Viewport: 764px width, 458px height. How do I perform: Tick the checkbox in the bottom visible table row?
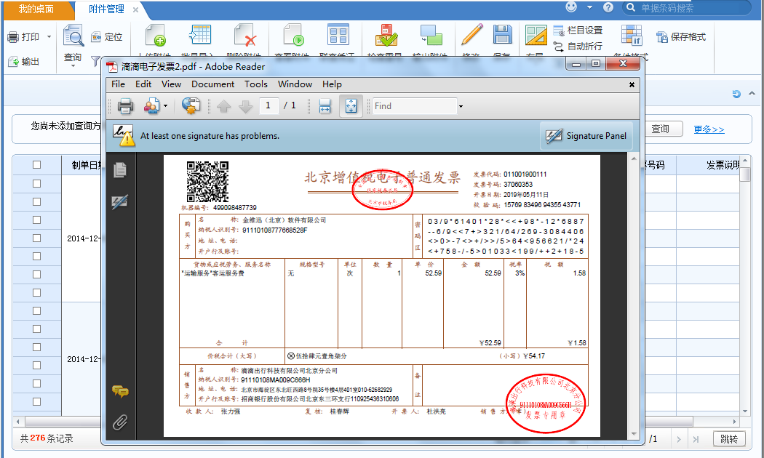pos(36,401)
